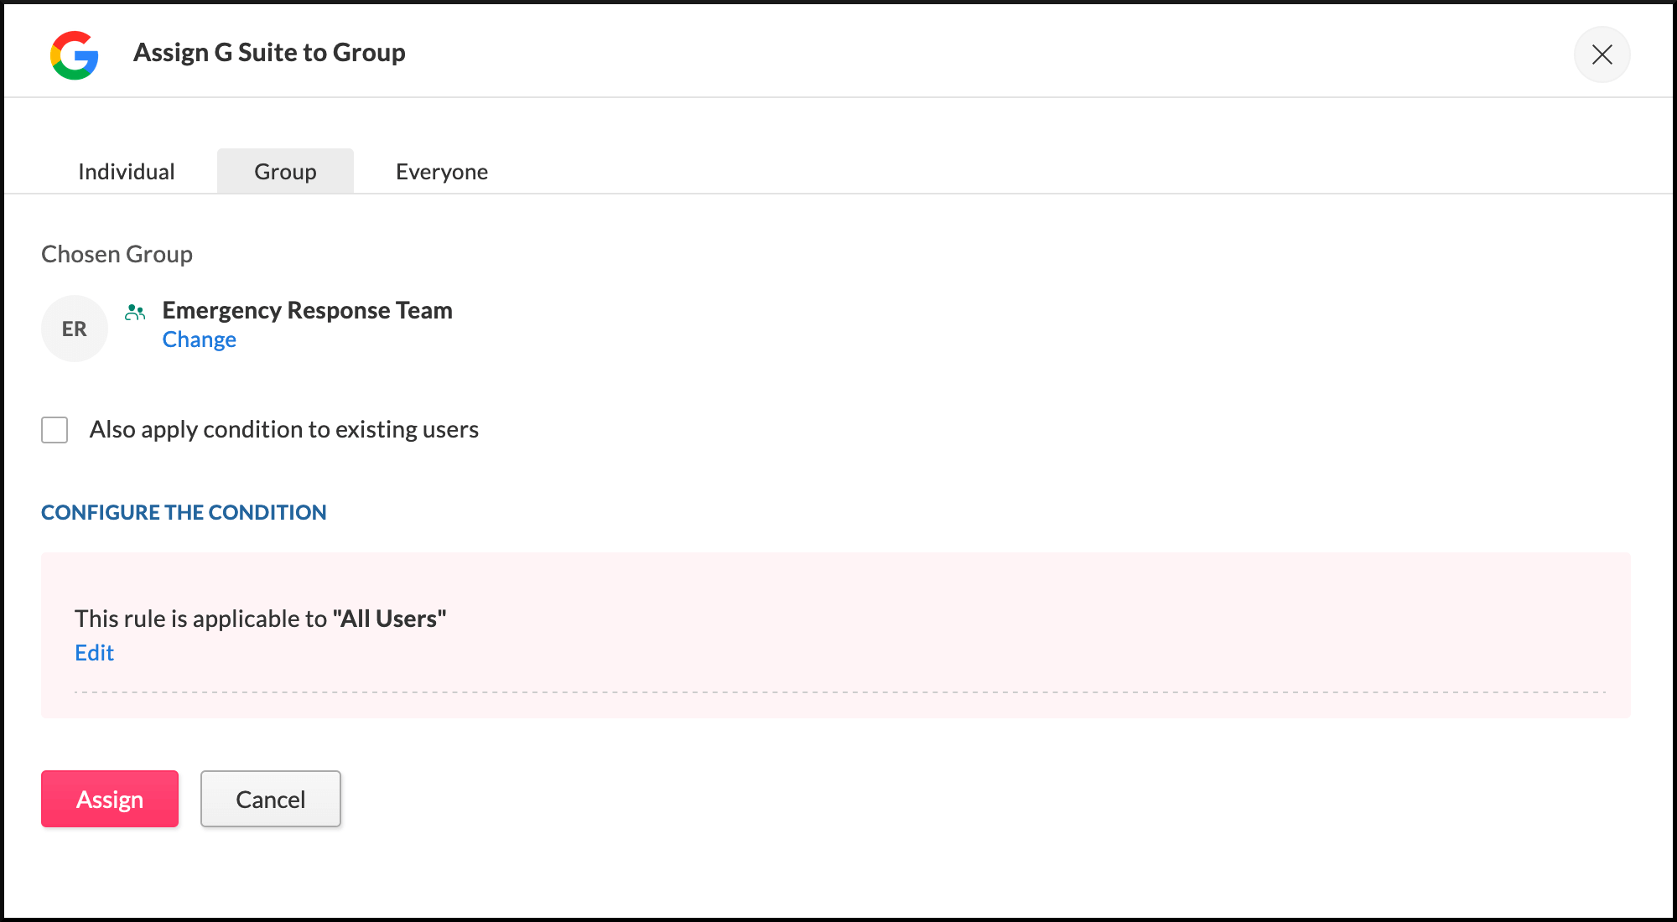This screenshot has height=922, width=1677.
Task: Click the Emergency Response Team name
Action: click(307, 310)
